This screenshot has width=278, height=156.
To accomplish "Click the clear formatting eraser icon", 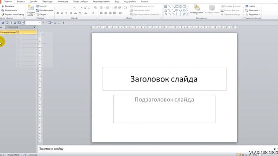I will 95,8.
